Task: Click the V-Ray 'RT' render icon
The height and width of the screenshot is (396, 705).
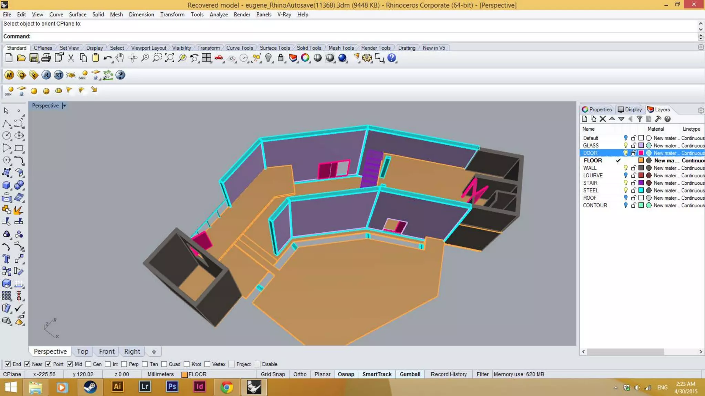Action: point(59,75)
